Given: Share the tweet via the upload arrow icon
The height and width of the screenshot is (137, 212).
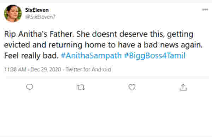Looking at the screenshot, I should coord(183,88).
